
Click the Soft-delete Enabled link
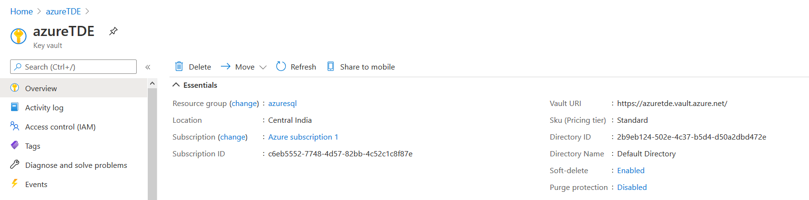tap(630, 170)
